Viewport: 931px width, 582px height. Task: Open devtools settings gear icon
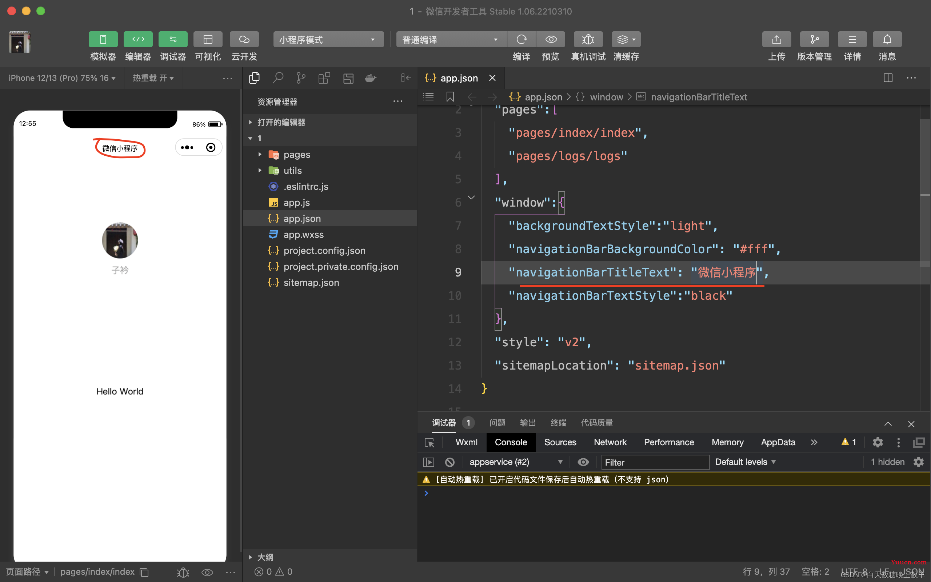(x=878, y=442)
